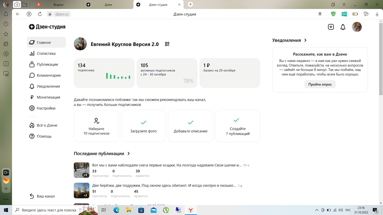Open Статистика in the sidebar
The width and height of the screenshot is (383, 215).
(x=46, y=53)
